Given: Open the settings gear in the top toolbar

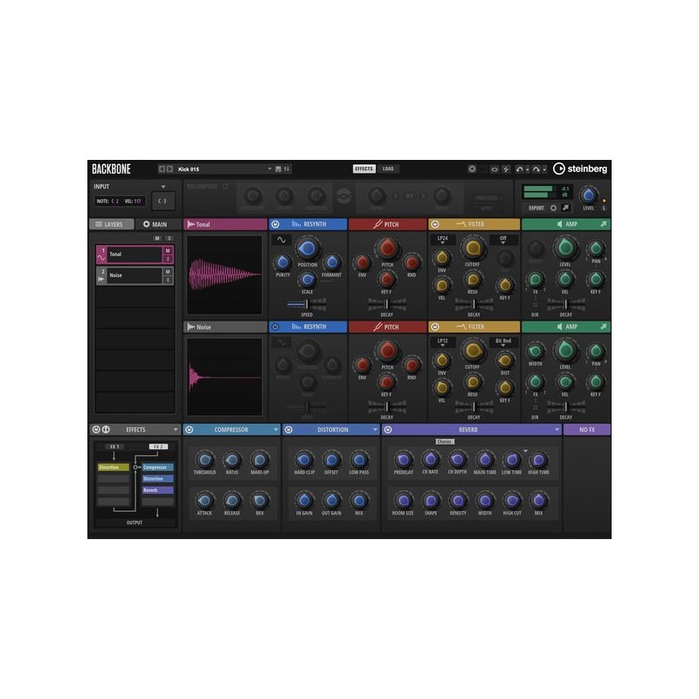Looking at the screenshot, I should tap(472, 169).
